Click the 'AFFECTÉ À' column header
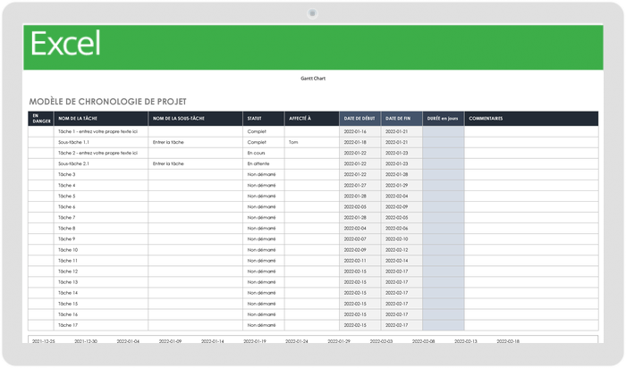 click(300, 118)
